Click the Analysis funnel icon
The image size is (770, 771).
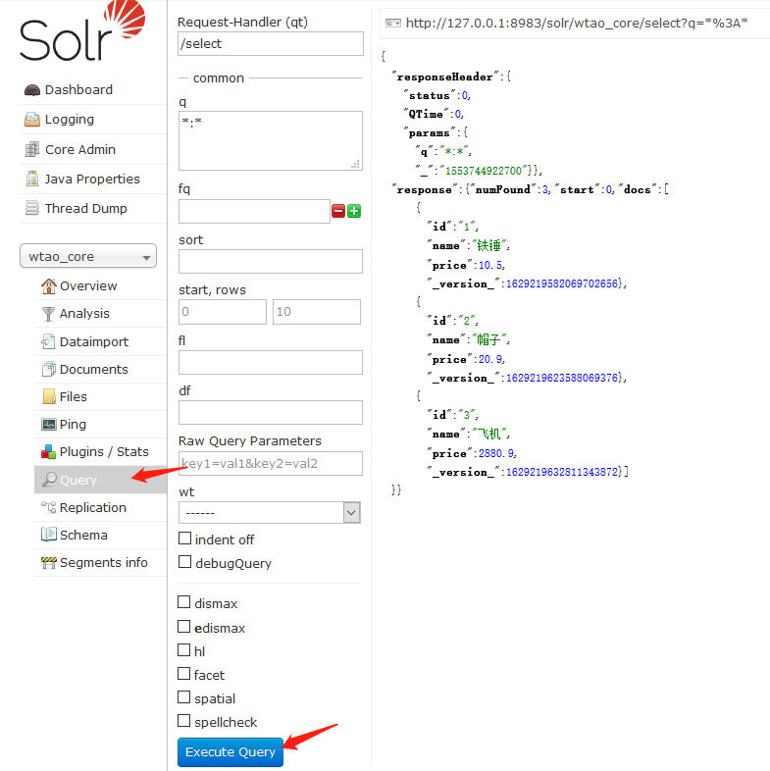coord(48,314)
